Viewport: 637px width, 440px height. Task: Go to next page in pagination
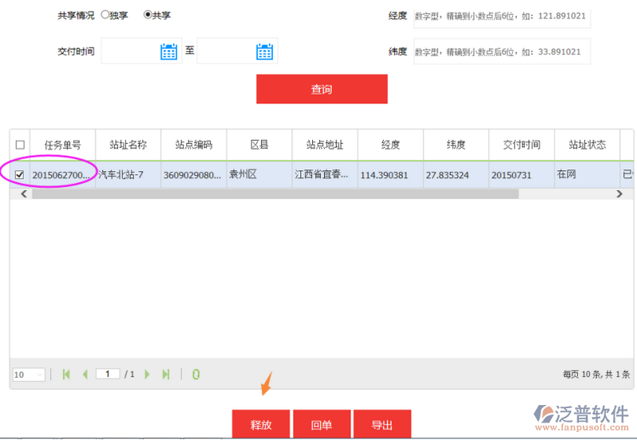coord(147,374)
